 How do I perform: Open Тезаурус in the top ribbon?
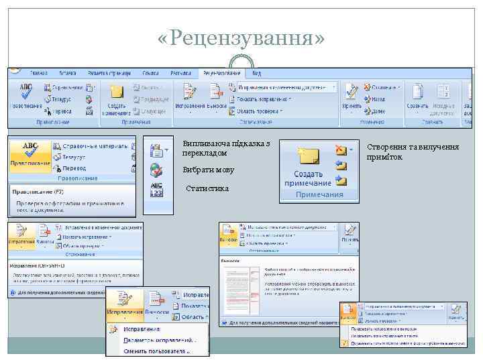point(58,99)
